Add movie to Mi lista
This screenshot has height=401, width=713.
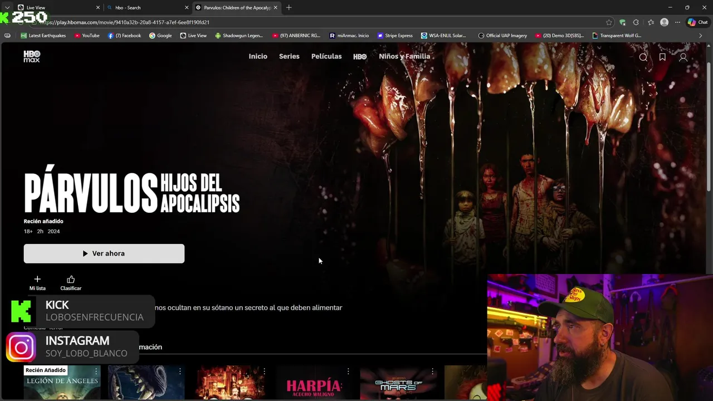point(37,283)
